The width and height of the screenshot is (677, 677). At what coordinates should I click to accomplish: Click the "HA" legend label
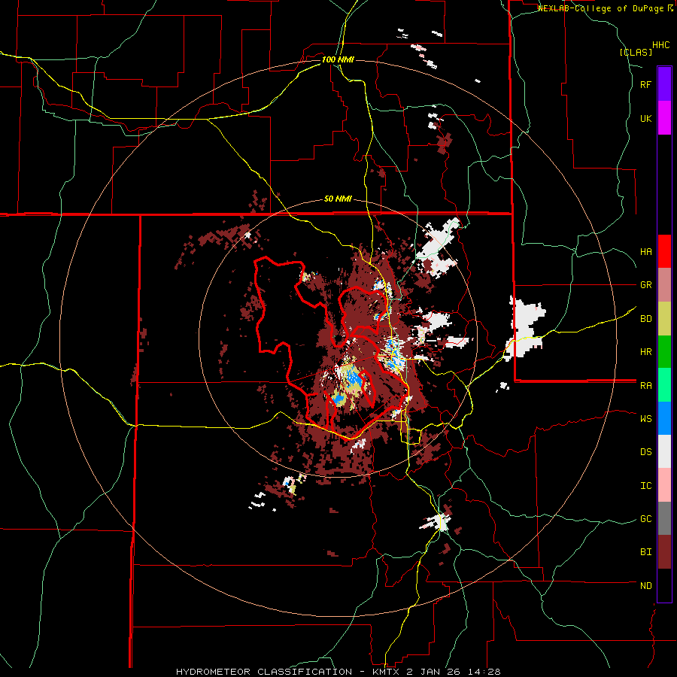[x=645, y=252]
